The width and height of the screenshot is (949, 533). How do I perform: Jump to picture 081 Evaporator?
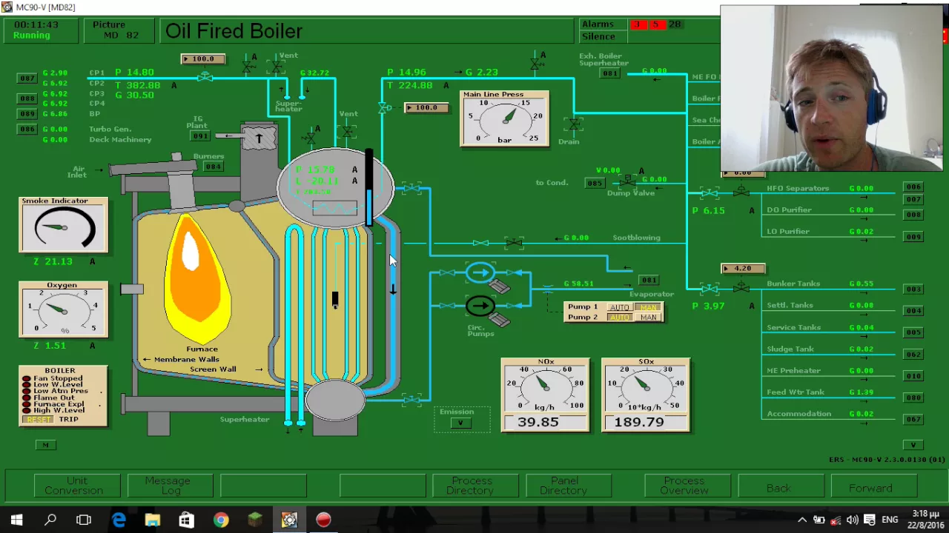coord(649,281)
